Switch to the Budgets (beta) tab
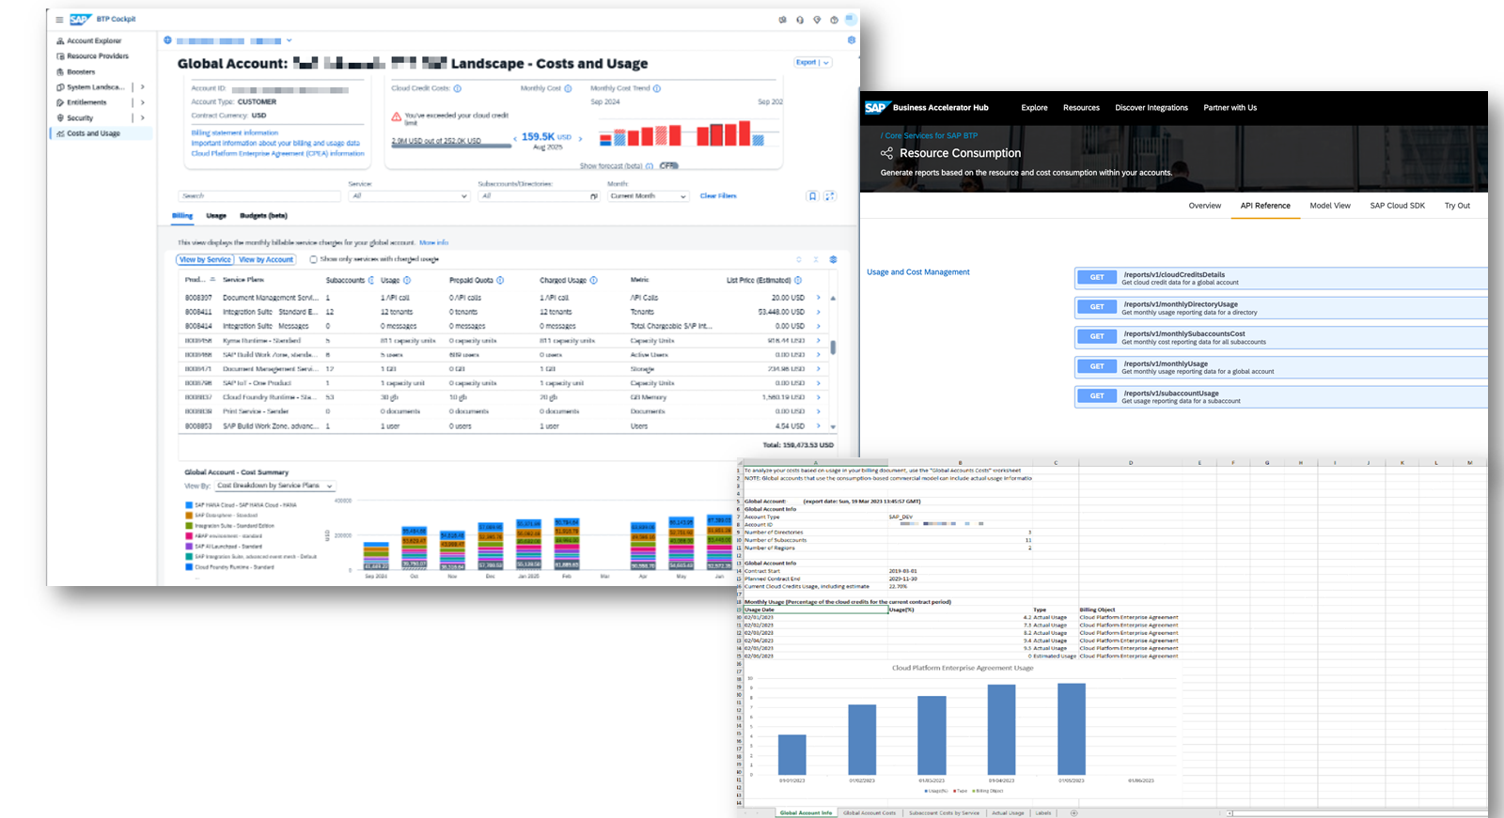This screenshot has width=1504, height=818. [263, 216]
